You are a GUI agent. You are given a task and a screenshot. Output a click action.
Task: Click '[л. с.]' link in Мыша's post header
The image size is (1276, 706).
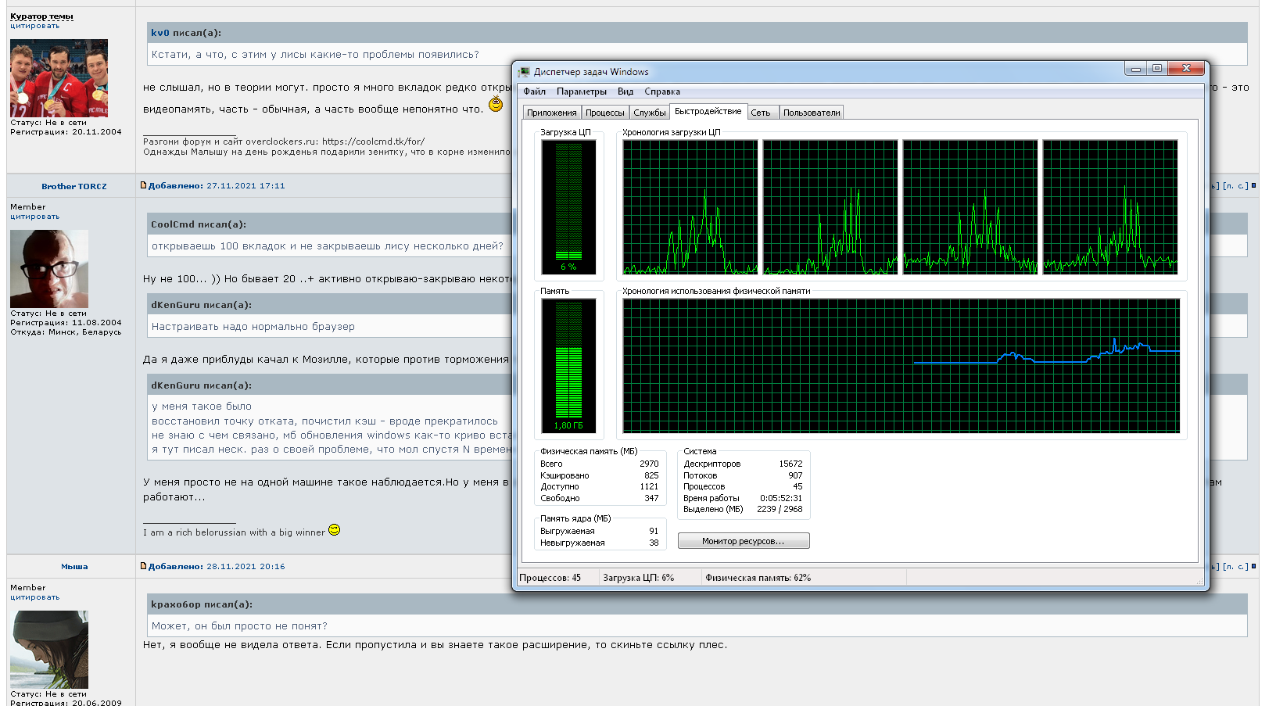[1236, 567]
